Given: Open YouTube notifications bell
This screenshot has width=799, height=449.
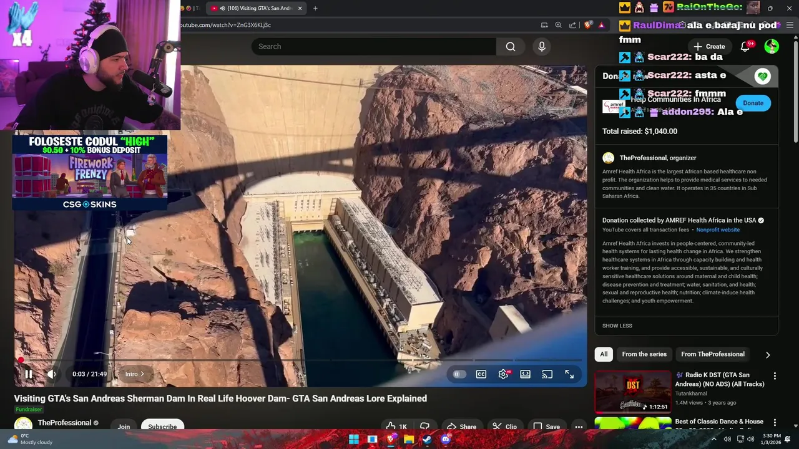Looking at the screenshot, I should coord(745,47).
